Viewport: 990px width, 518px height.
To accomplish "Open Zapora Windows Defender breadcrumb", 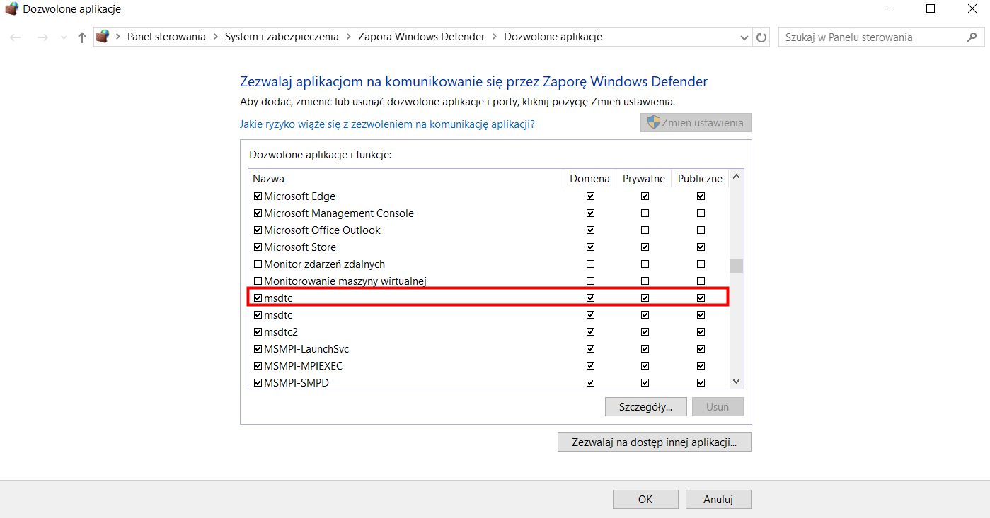I will [x=422, y=37].
